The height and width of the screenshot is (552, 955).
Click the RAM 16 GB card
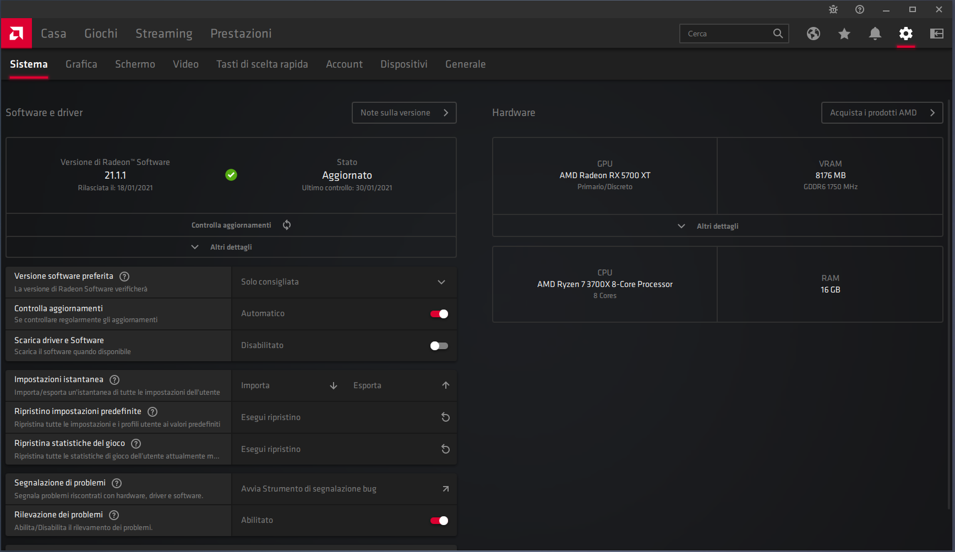tap(830, 284)
